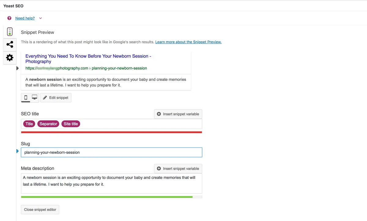Open the advanced gear settings tab
This screenshot has width=367, height=221.
click(x=10, y=57)
